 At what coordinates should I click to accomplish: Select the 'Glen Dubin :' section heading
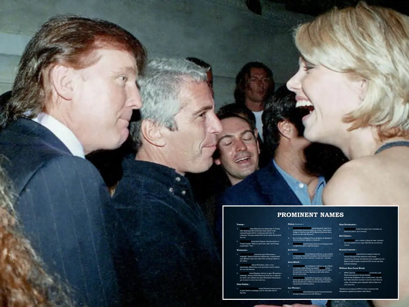[243, 284]
